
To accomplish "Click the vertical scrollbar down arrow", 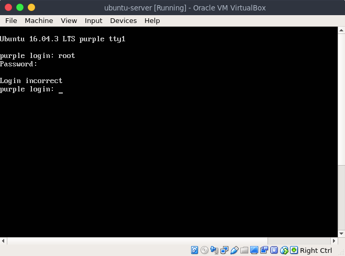I will coord(341,234).
